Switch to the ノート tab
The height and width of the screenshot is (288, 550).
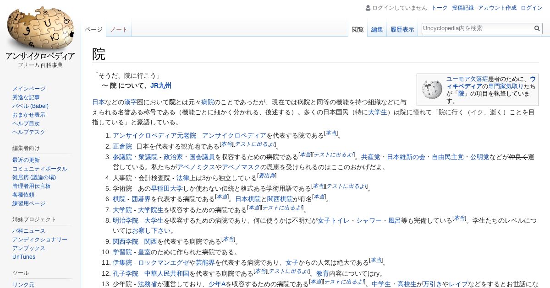point(119,29)
